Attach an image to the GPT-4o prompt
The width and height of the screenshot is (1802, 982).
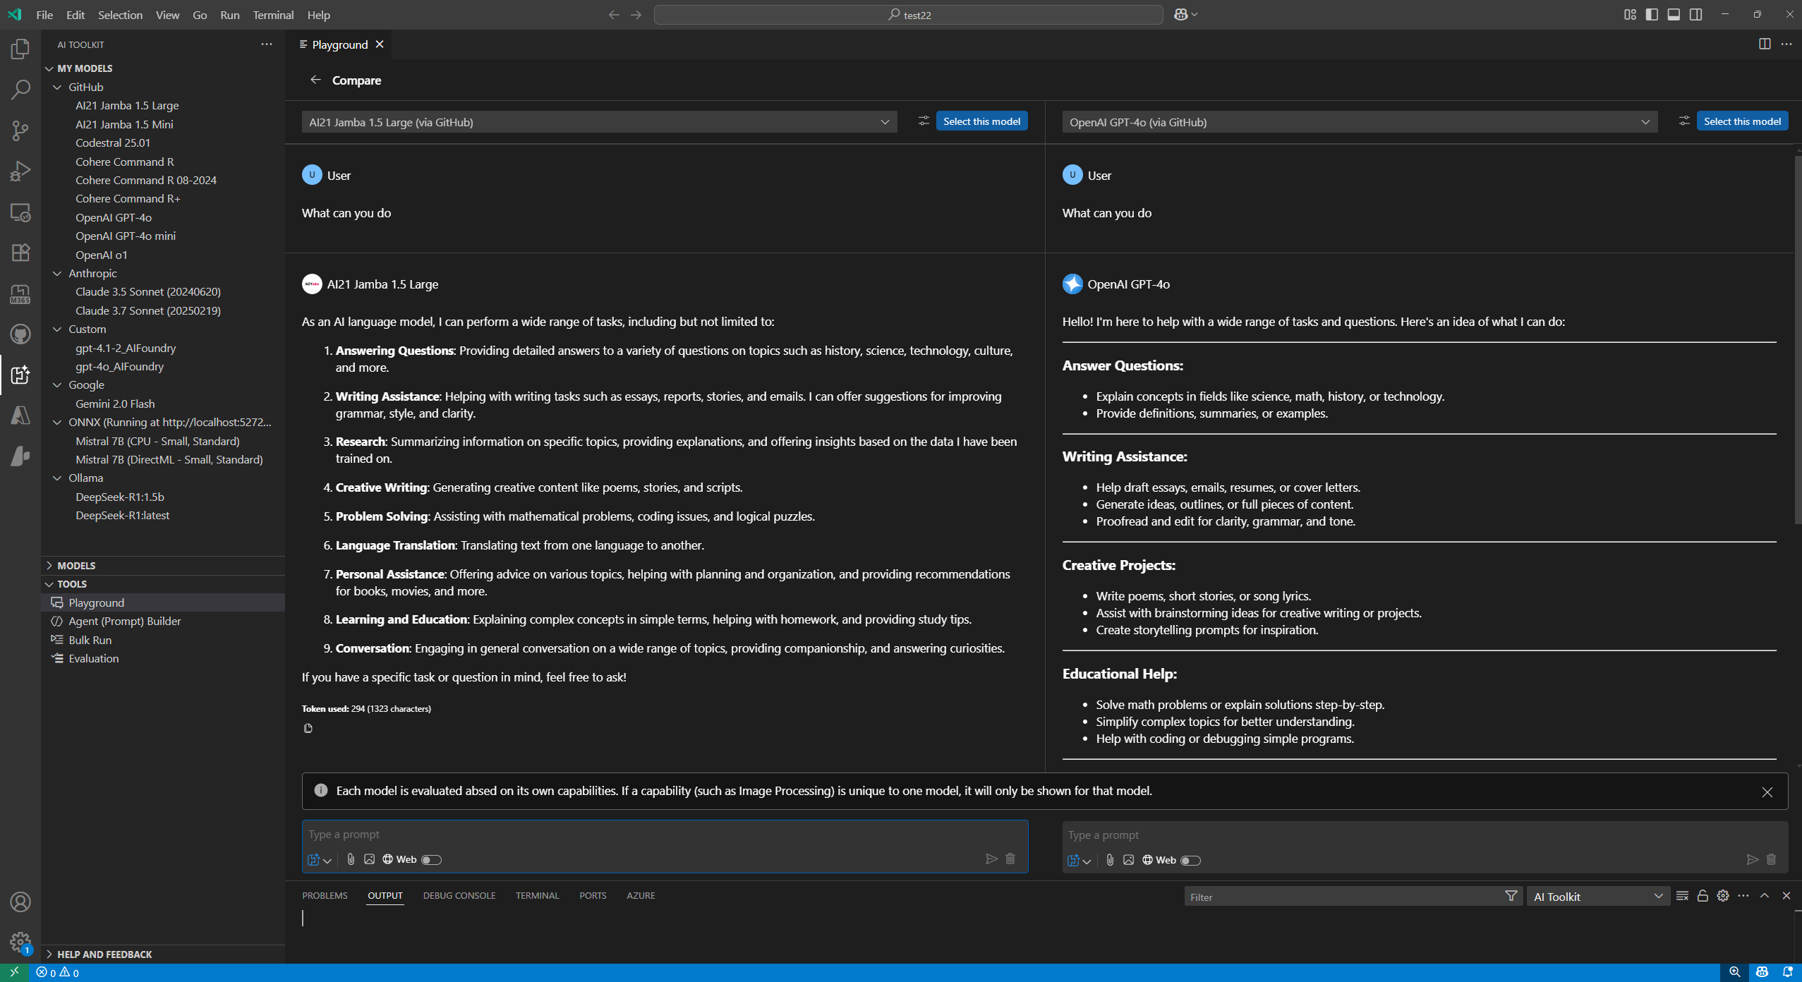pos(1127,860)
